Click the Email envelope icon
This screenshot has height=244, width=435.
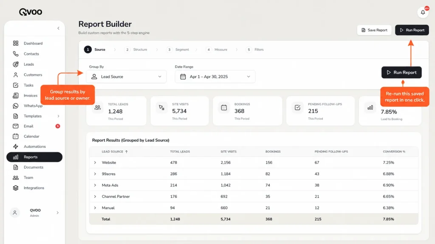tap(16, 126)
